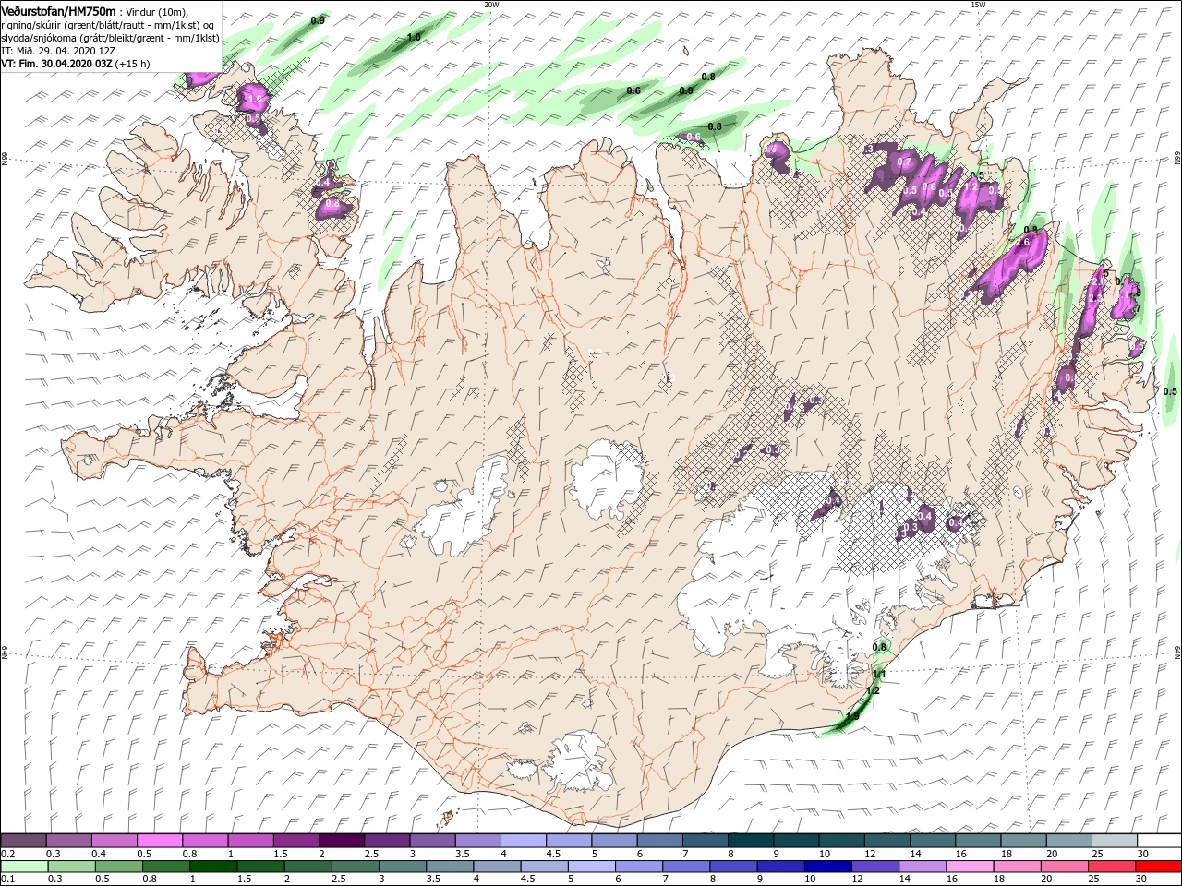1182x886 pixels.
Task: Click the '15W' longitude label
Action: [x=978, y=5]
